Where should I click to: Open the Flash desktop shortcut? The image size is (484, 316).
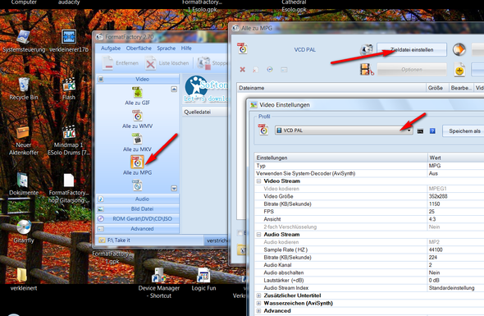(69, 85)
